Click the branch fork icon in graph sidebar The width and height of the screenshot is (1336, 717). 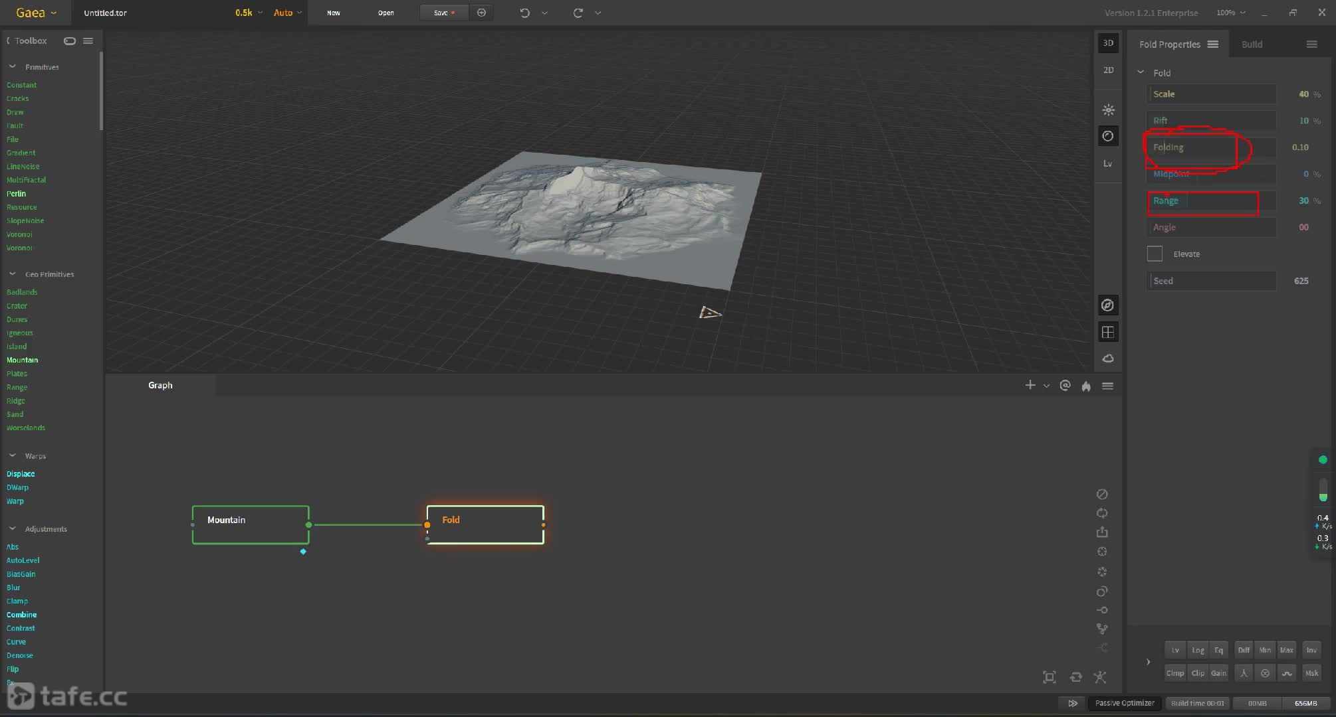pyautogui.click(x=1102, y=629)
